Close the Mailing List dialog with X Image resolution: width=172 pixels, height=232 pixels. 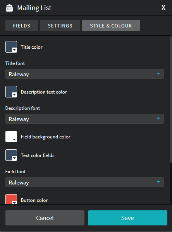tap(163, 8)
